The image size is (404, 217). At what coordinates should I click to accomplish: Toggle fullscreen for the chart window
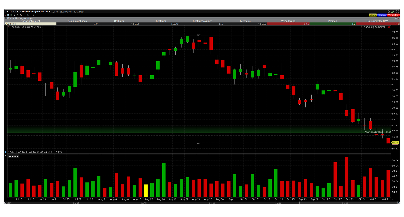tap(397, 12)
